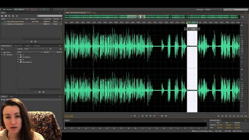Open the Editor file dropdown arrow
249x140 pixels.
(x=88, y=13)
